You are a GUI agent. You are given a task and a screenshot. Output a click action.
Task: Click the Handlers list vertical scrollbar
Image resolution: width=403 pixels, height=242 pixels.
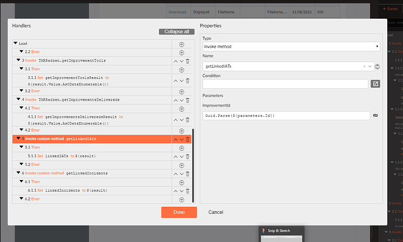pyautogui.click(x=193, y=165)
